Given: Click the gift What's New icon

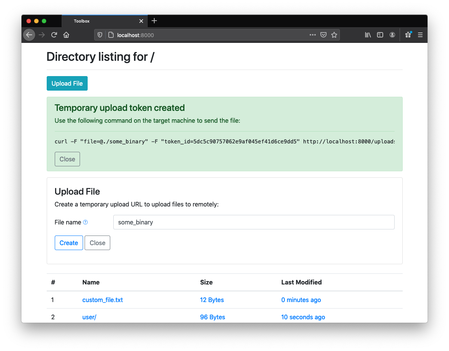Looking at the screenshot, I should click(408, 35).
